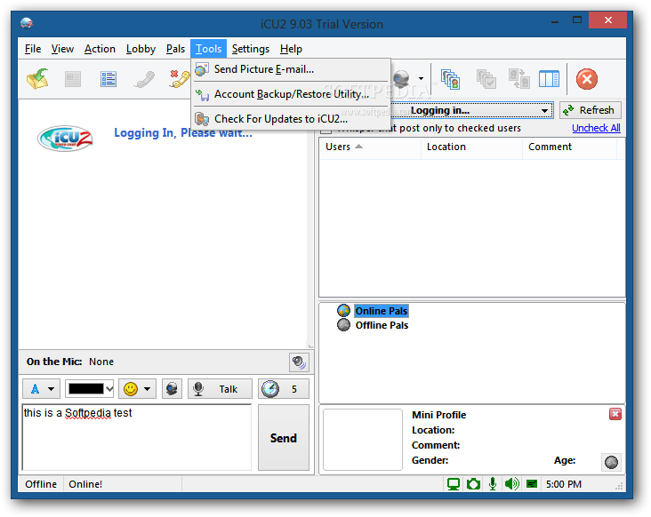Click the Mini Profile picture placeholder
This screenshot has height=517, width=651.
tap(363, 440)
